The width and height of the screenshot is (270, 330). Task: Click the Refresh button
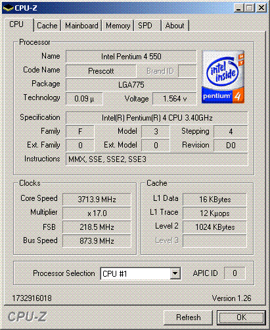click(188, 317)
